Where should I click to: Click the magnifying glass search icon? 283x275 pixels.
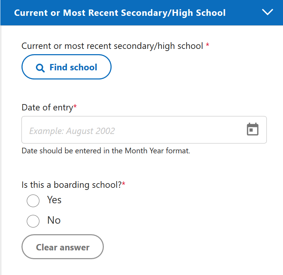tap(40, 68)
